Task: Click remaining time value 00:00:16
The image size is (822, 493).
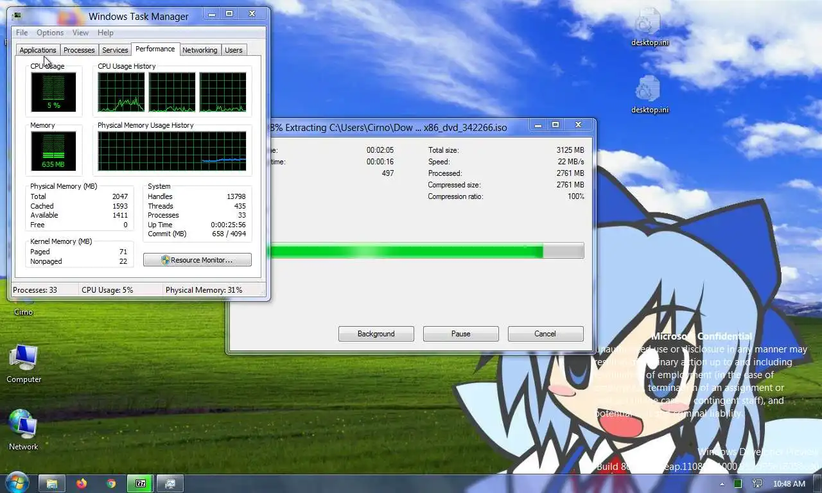Action: 380,162
